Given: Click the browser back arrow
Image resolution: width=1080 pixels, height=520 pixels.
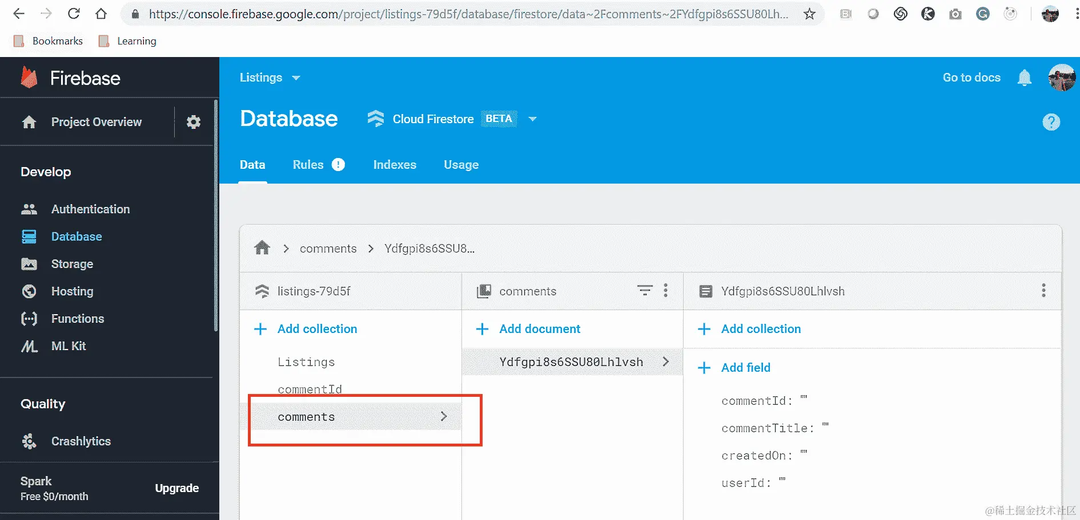Looking at the screenshot, I should [x=19, y=14].
